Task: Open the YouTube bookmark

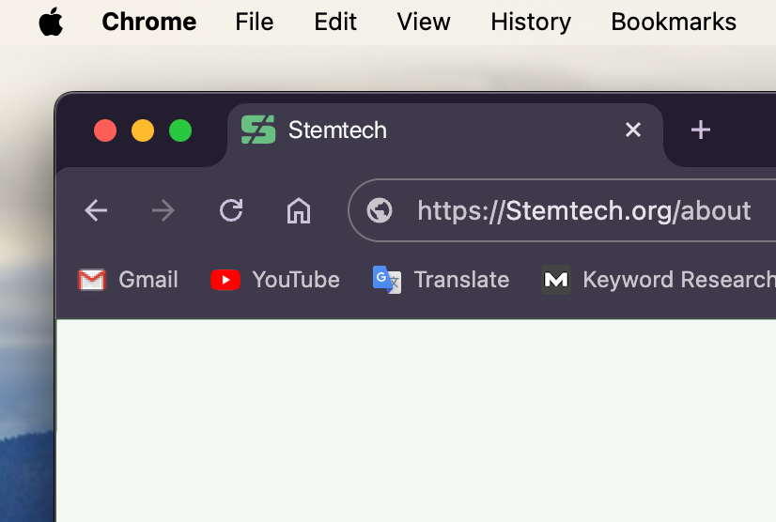Action: [x=275, y=280]
